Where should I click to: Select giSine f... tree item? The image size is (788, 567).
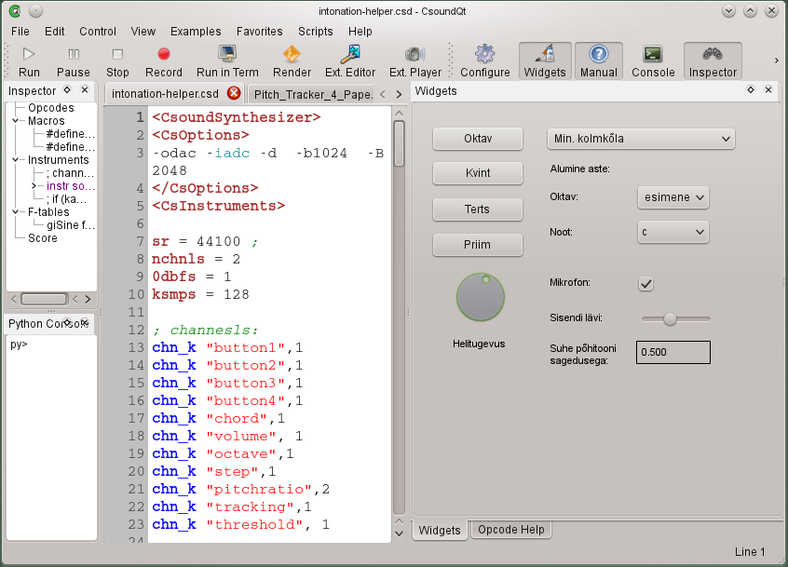[x=71, y=225]
